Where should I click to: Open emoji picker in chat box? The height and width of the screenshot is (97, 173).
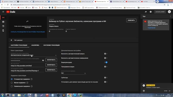point(144,91)
